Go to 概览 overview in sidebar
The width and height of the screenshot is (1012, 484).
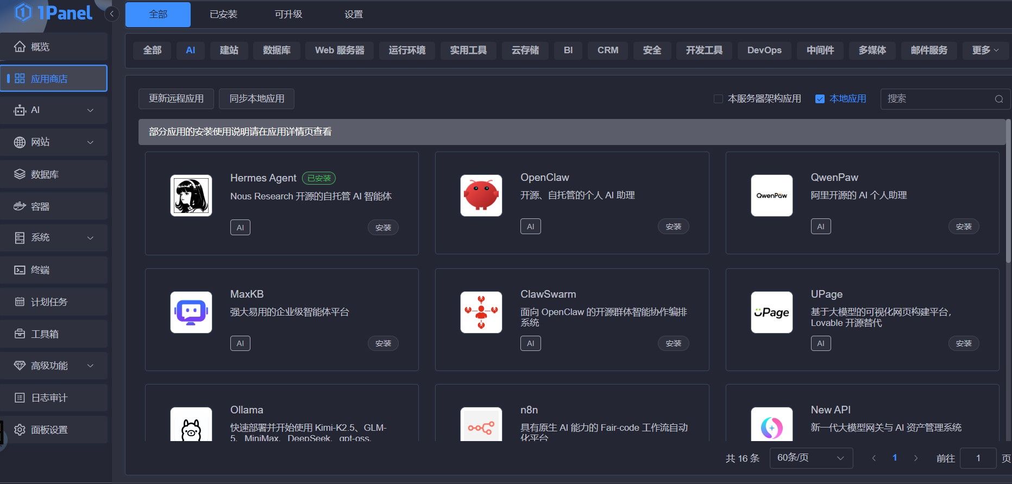pos(54,47)
